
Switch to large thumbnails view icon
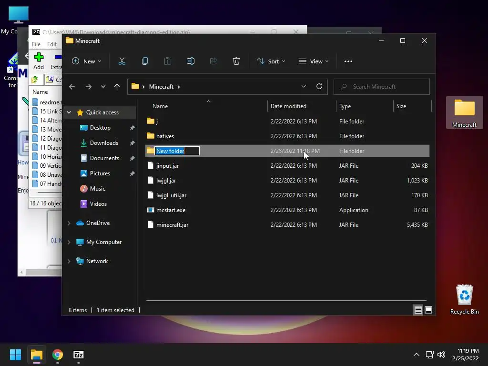428,310
